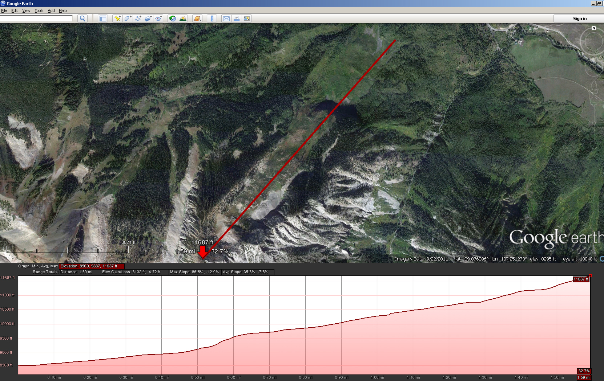604x381 pixels.
Task: Print the current view icon
Action: pyautogui.click(x=236, y=19)
